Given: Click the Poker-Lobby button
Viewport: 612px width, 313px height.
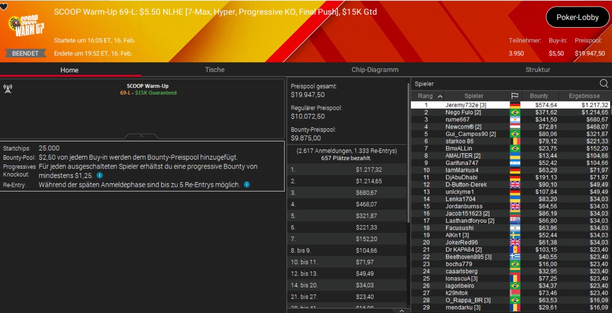Looking at the screenshot, I should pyautogui.click(x=577, y=17).
